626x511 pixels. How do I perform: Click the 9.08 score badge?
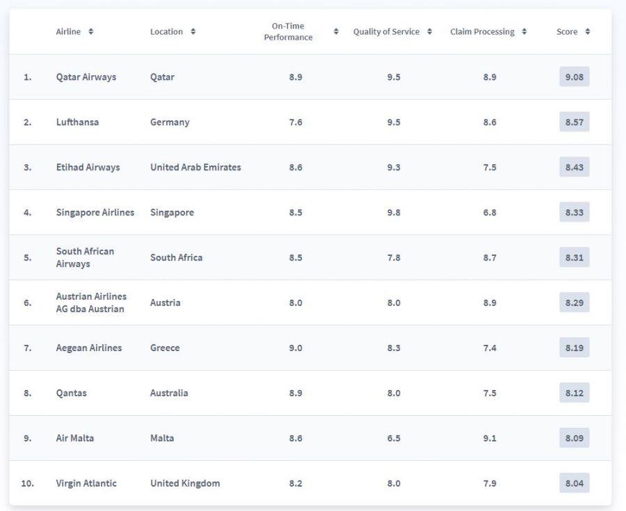coord(574,76)
